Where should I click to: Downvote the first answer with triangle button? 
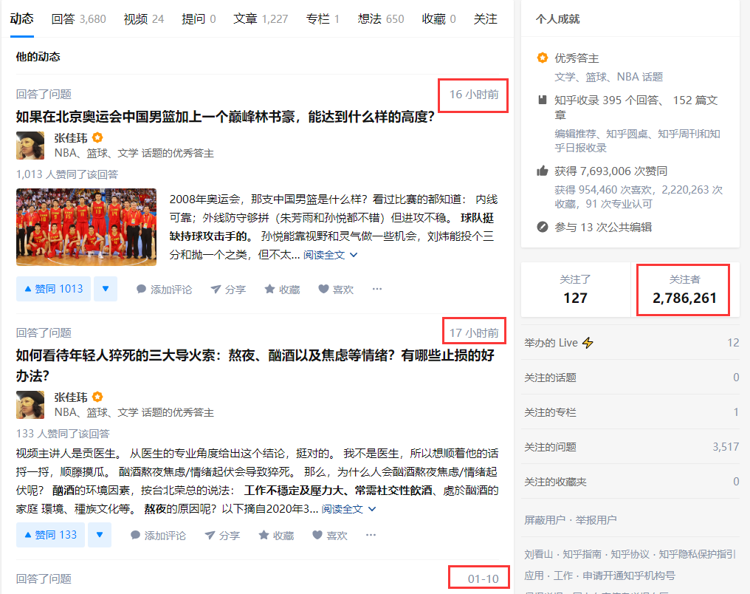106,289
